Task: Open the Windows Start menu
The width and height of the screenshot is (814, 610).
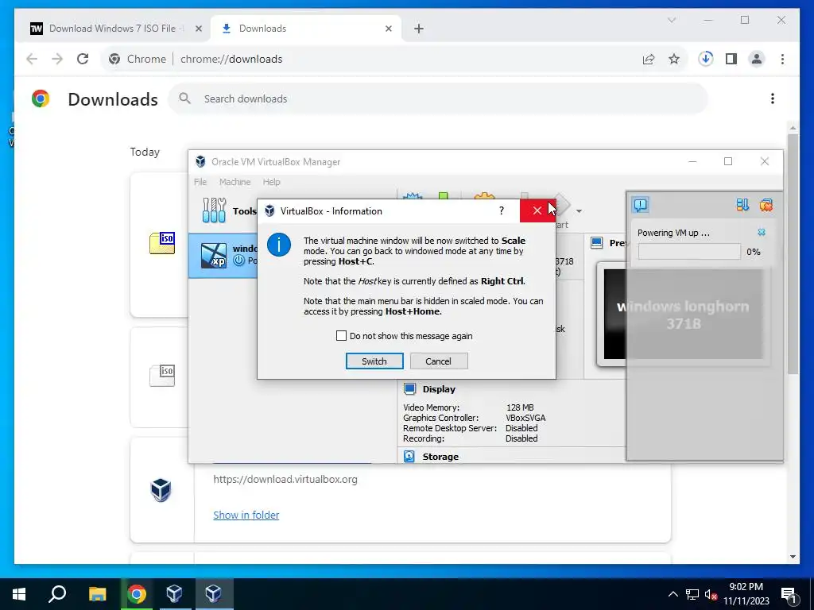Action: point(19,594)
